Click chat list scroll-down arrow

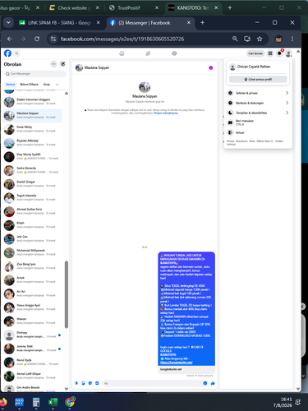[67, 389]
